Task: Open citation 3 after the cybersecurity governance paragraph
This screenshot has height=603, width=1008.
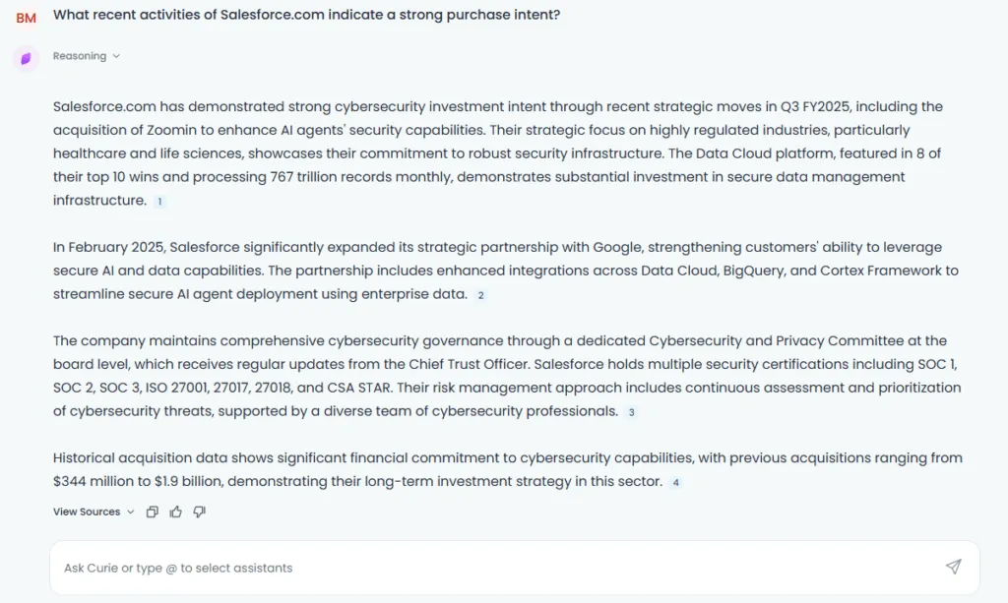Action: pyautogui.click(x=631, y=412)
